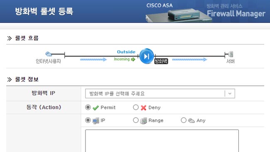This screenshot has height=152, width=270.
Task: Click the 방화벽 label badge
Action: [x=161, y=61]
